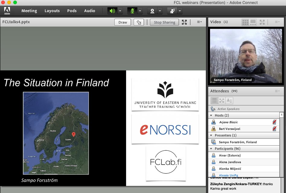Select participant Alessia UniPg
Image resolution: width=286 pixels, height=193 pixels.
244,175
